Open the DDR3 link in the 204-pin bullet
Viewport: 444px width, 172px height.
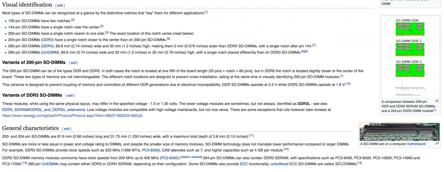(x=47, y=39)
